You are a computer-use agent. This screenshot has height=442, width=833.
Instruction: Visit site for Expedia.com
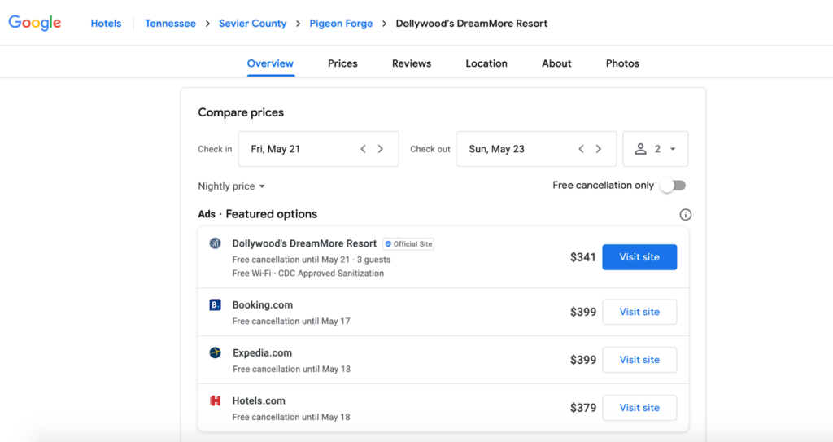point(639,360)
